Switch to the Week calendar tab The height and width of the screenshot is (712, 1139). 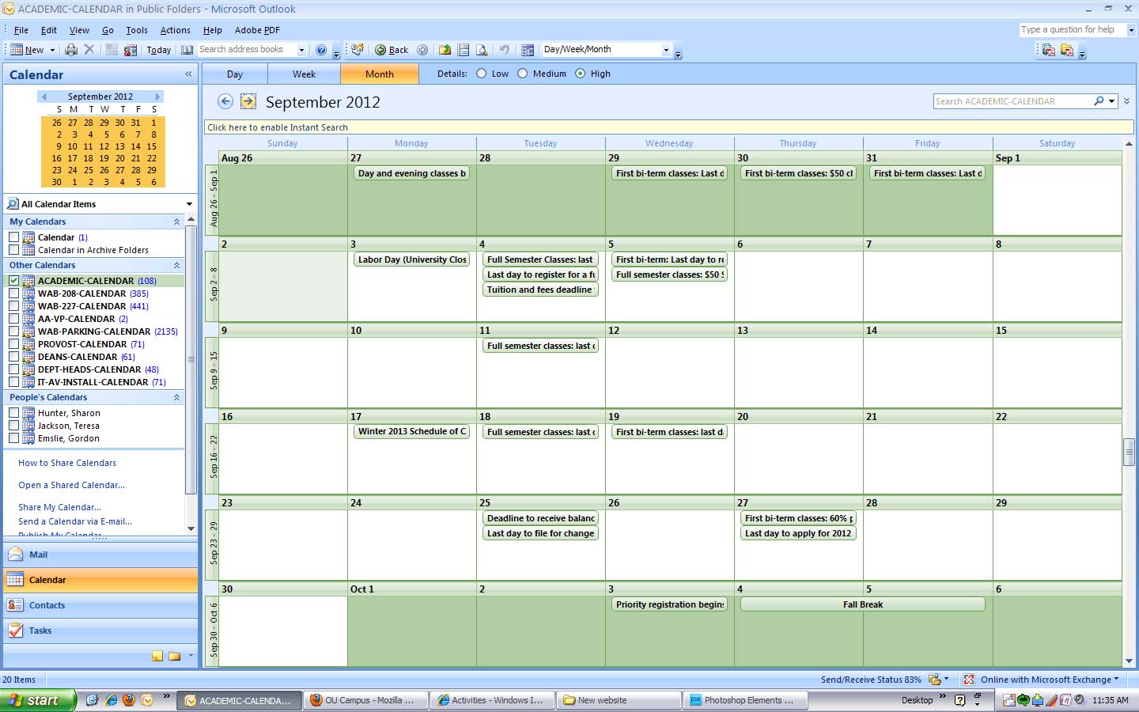click(x=304, y=74)
